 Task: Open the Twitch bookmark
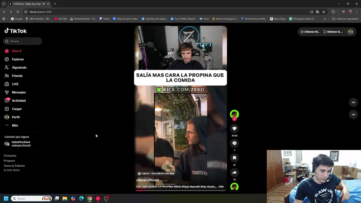[x=104, y=19]
